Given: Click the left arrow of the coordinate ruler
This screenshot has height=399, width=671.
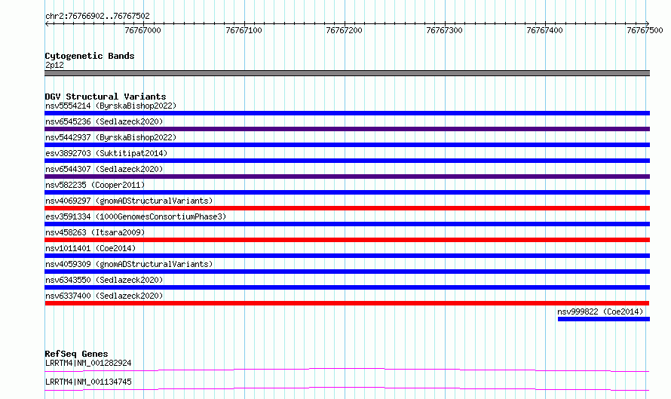Looking at the screenshot, I should (x=47, y=23).
